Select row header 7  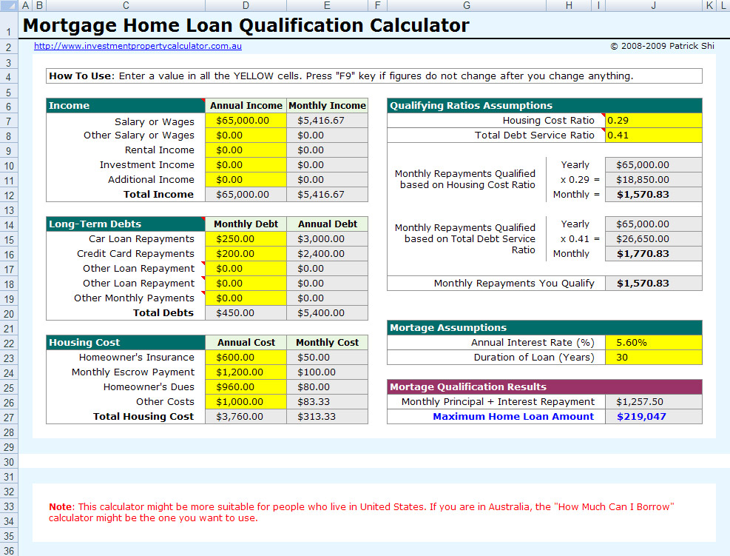9,121
